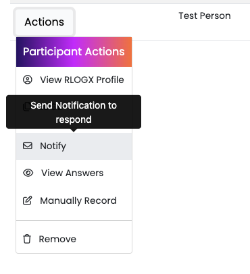The image size is (250, 274).
Task: Open the Actions dropdown button
Action: click(x=45, y=22)
